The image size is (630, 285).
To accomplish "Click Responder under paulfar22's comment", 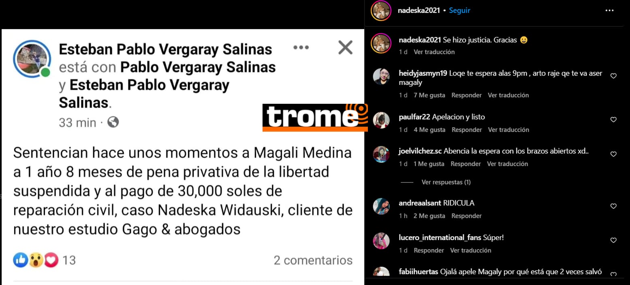I will tap(467, 130).
